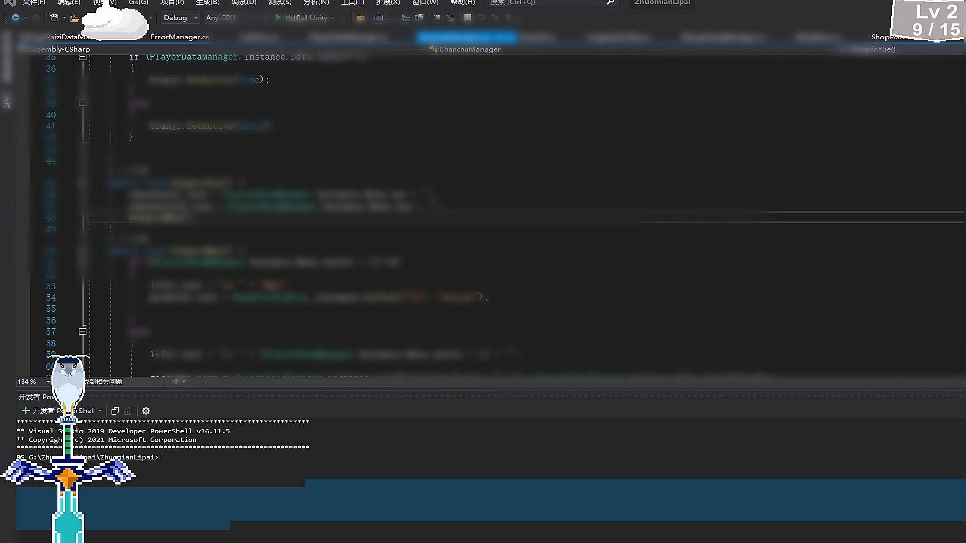Collapse the if block at line 35

pos(83,57)
